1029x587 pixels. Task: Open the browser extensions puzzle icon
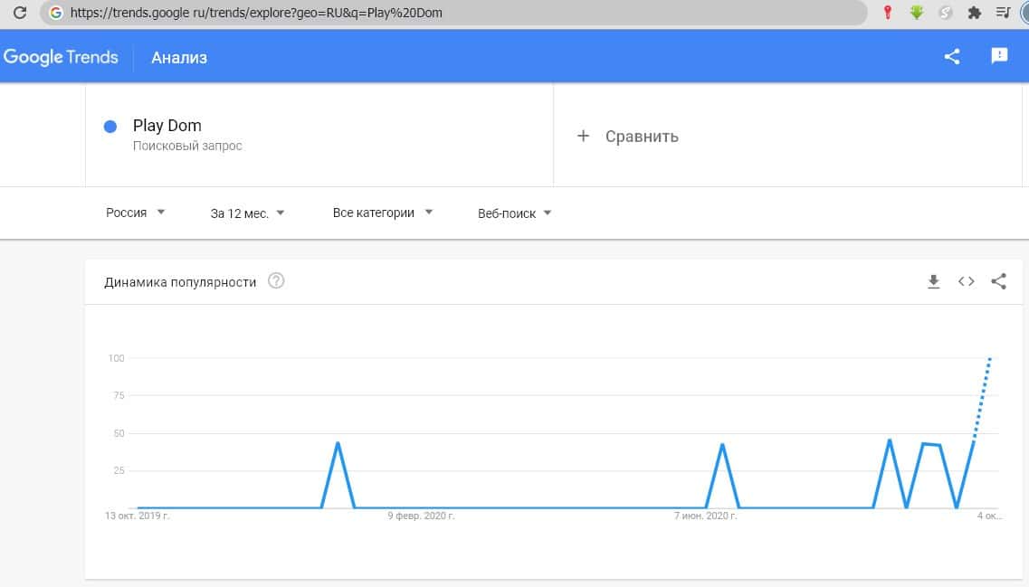(x=975, y=13)
